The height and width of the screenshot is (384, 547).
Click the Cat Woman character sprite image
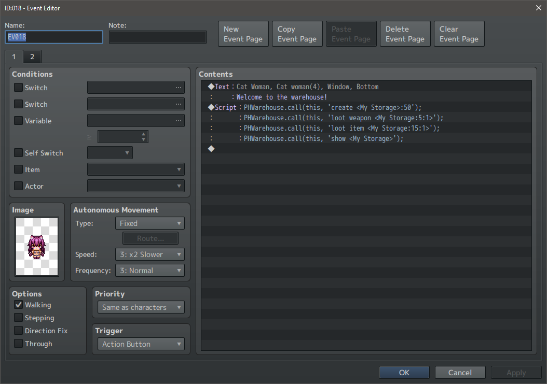coord(37,246)
